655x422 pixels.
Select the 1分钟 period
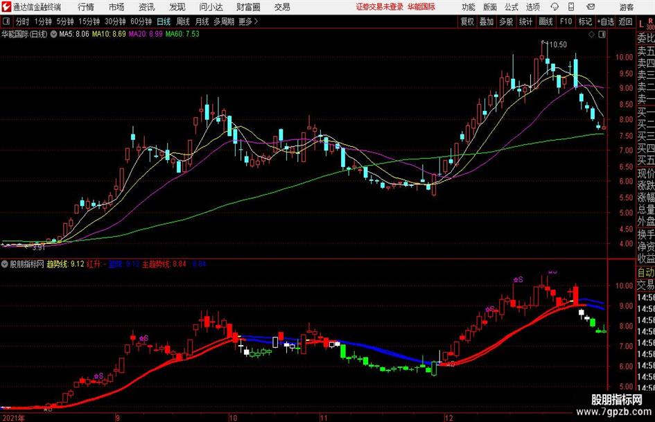click(43, 21)
